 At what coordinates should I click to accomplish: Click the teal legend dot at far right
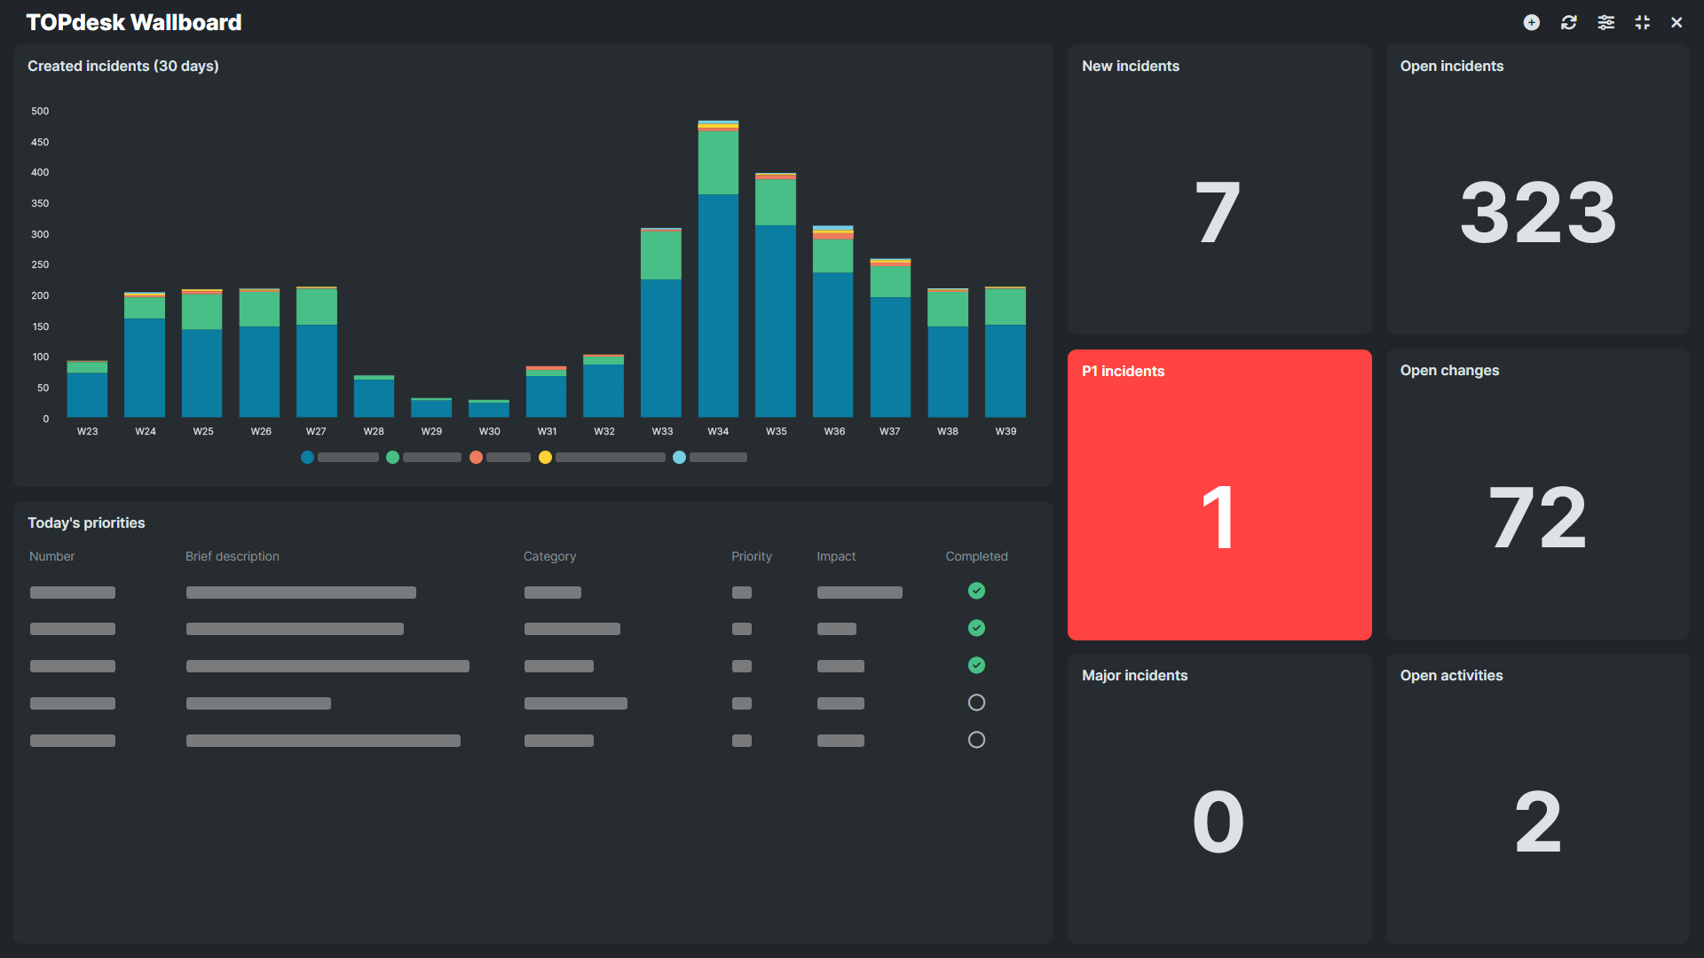coord(680,458)
